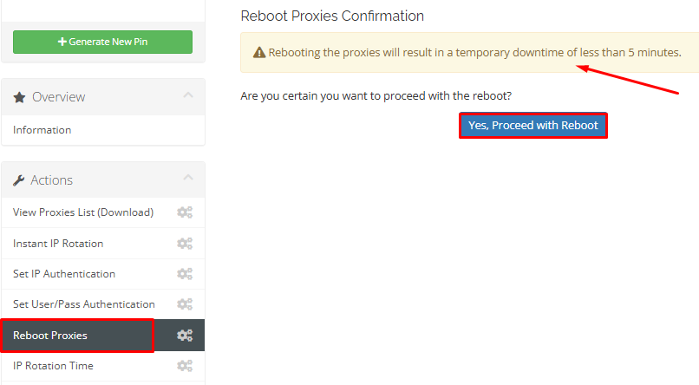Select Instant IP Rotation action
This screenshot has height=385, width=699.
click(58, 244)
